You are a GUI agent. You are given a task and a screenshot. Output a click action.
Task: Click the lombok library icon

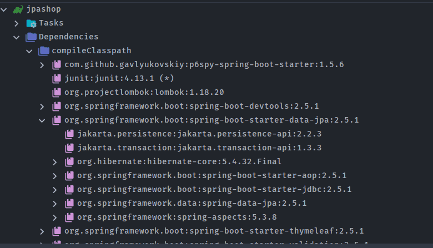coord(57,92)
